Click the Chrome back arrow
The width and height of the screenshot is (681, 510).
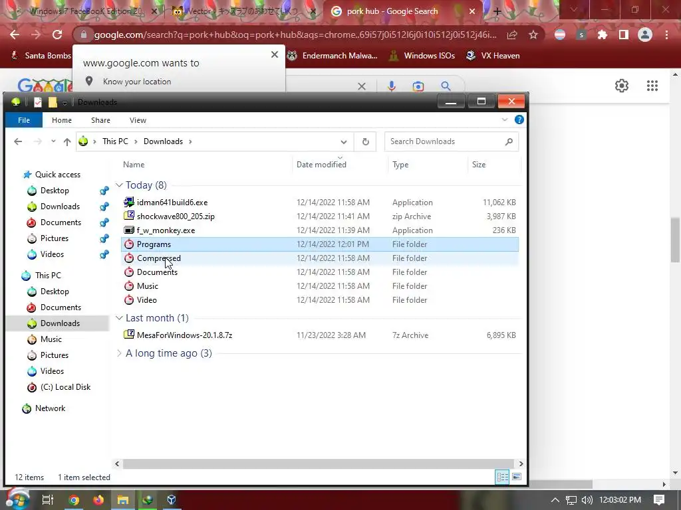click(15, 35)
